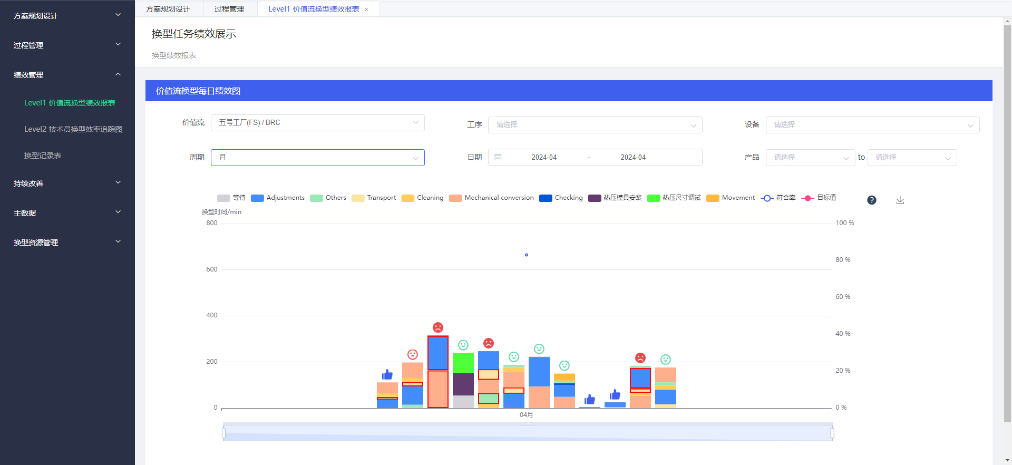The width and height of the screenshot is (1012, 465).
Task: Close the Level1 价值流换型绩效报表 tab
Action: (366, 9)
